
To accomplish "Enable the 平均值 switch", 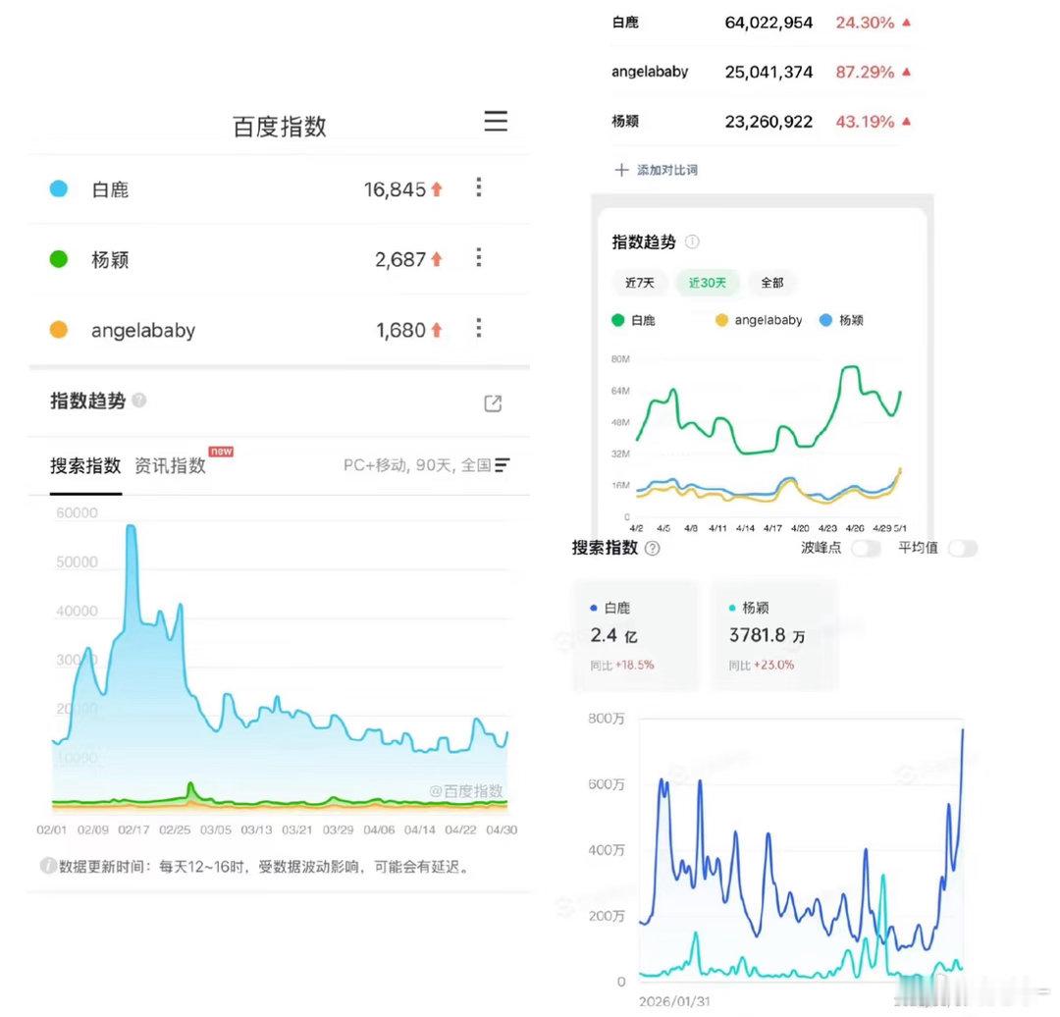I will (963, 549).
